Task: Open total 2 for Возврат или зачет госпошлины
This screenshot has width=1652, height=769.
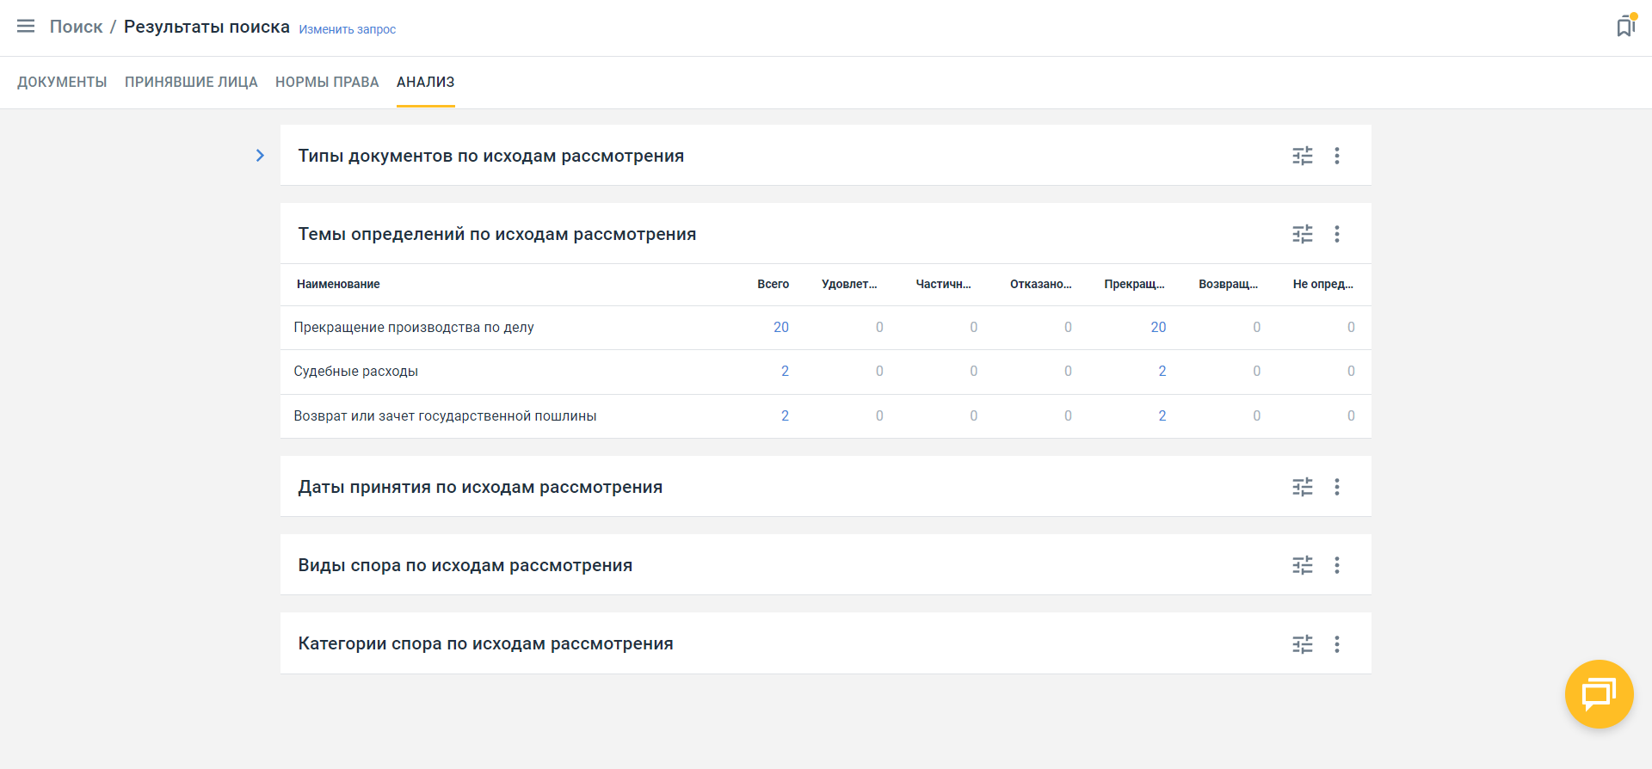Action: pyautogui.click(x=785, y=415)
